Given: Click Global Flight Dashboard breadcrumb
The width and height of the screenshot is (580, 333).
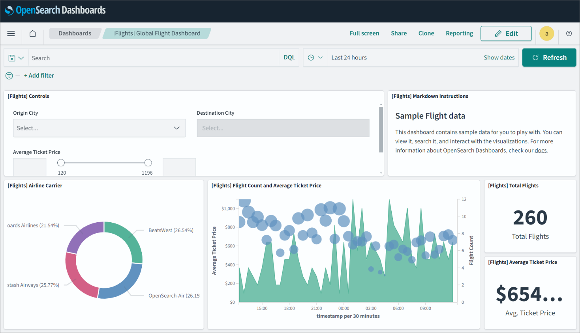Looking at the screenshot, I should (157, 33).
